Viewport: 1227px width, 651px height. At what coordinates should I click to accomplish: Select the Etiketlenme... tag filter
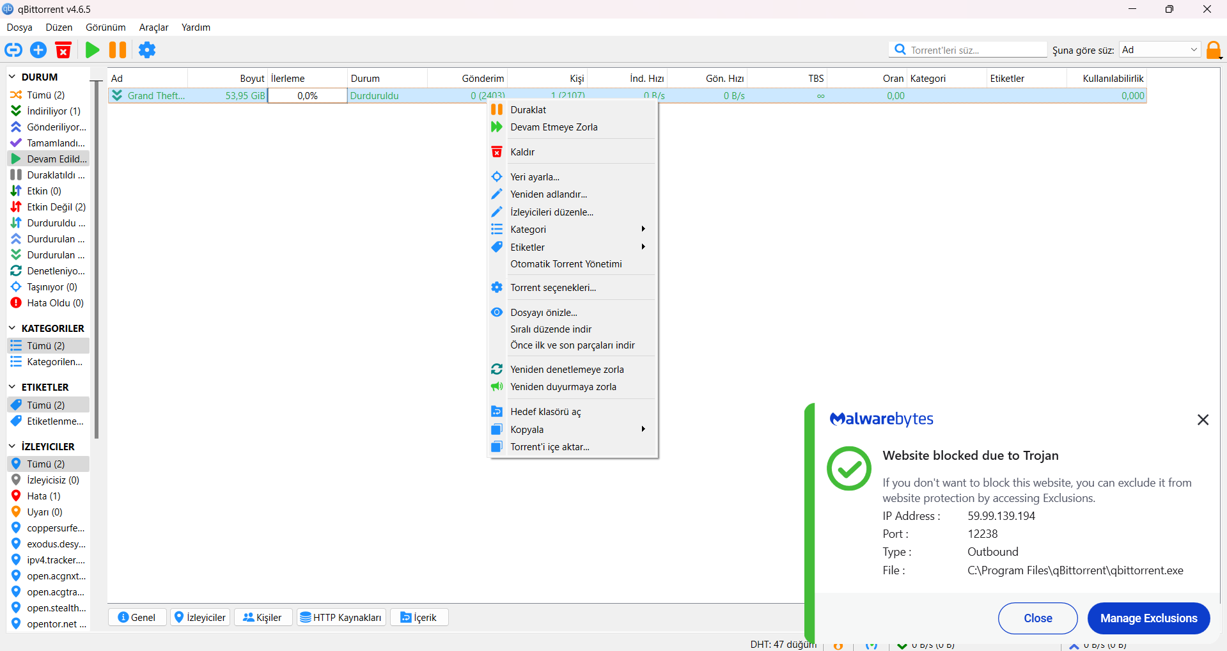[48, 421]
